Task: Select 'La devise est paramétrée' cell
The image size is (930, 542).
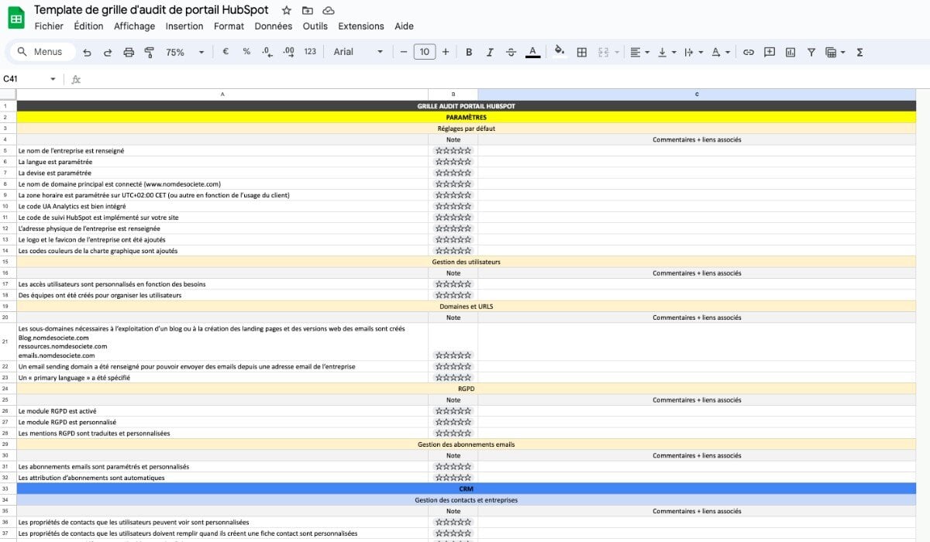Action: [222, 173]
